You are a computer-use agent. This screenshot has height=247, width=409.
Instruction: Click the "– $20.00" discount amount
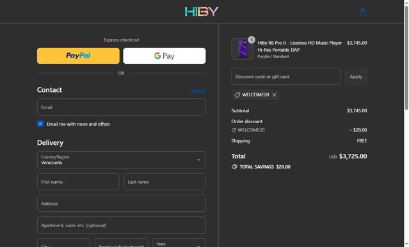tap(358, 130)
